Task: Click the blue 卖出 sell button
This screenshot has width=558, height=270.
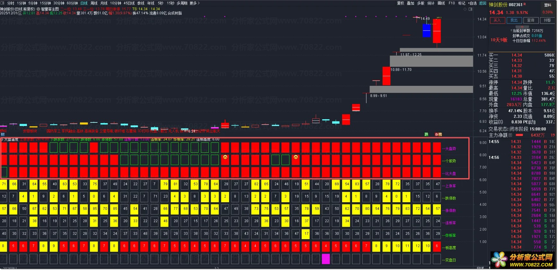Action: [514, 20]
